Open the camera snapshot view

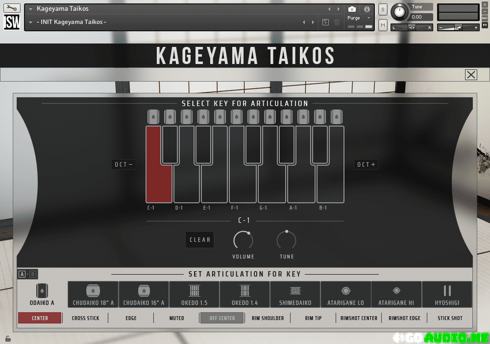coord(352,9)
